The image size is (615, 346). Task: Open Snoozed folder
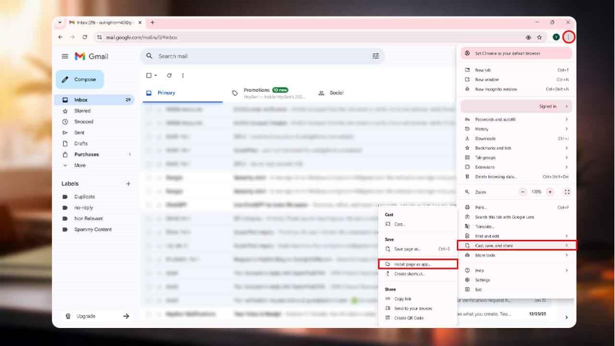click(94, 122)
